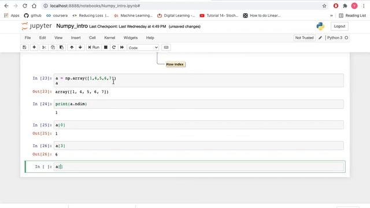Click the Jupyter logo
Viewport: 370px width, 208px height.
36,26
